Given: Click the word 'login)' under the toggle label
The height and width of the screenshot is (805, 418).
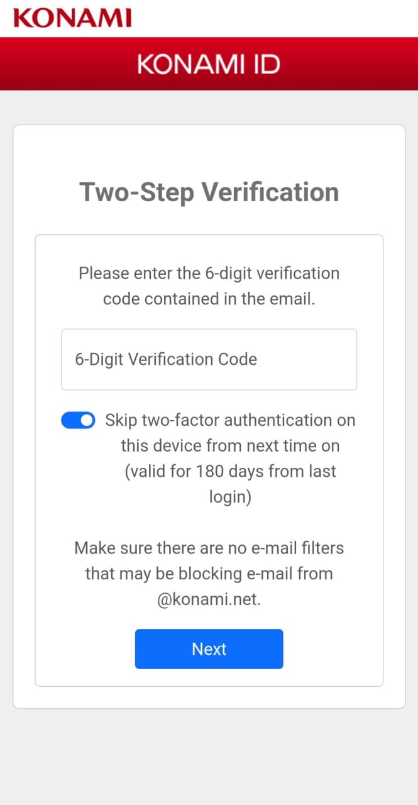Looking at the screenshot, I should [230, 497].
